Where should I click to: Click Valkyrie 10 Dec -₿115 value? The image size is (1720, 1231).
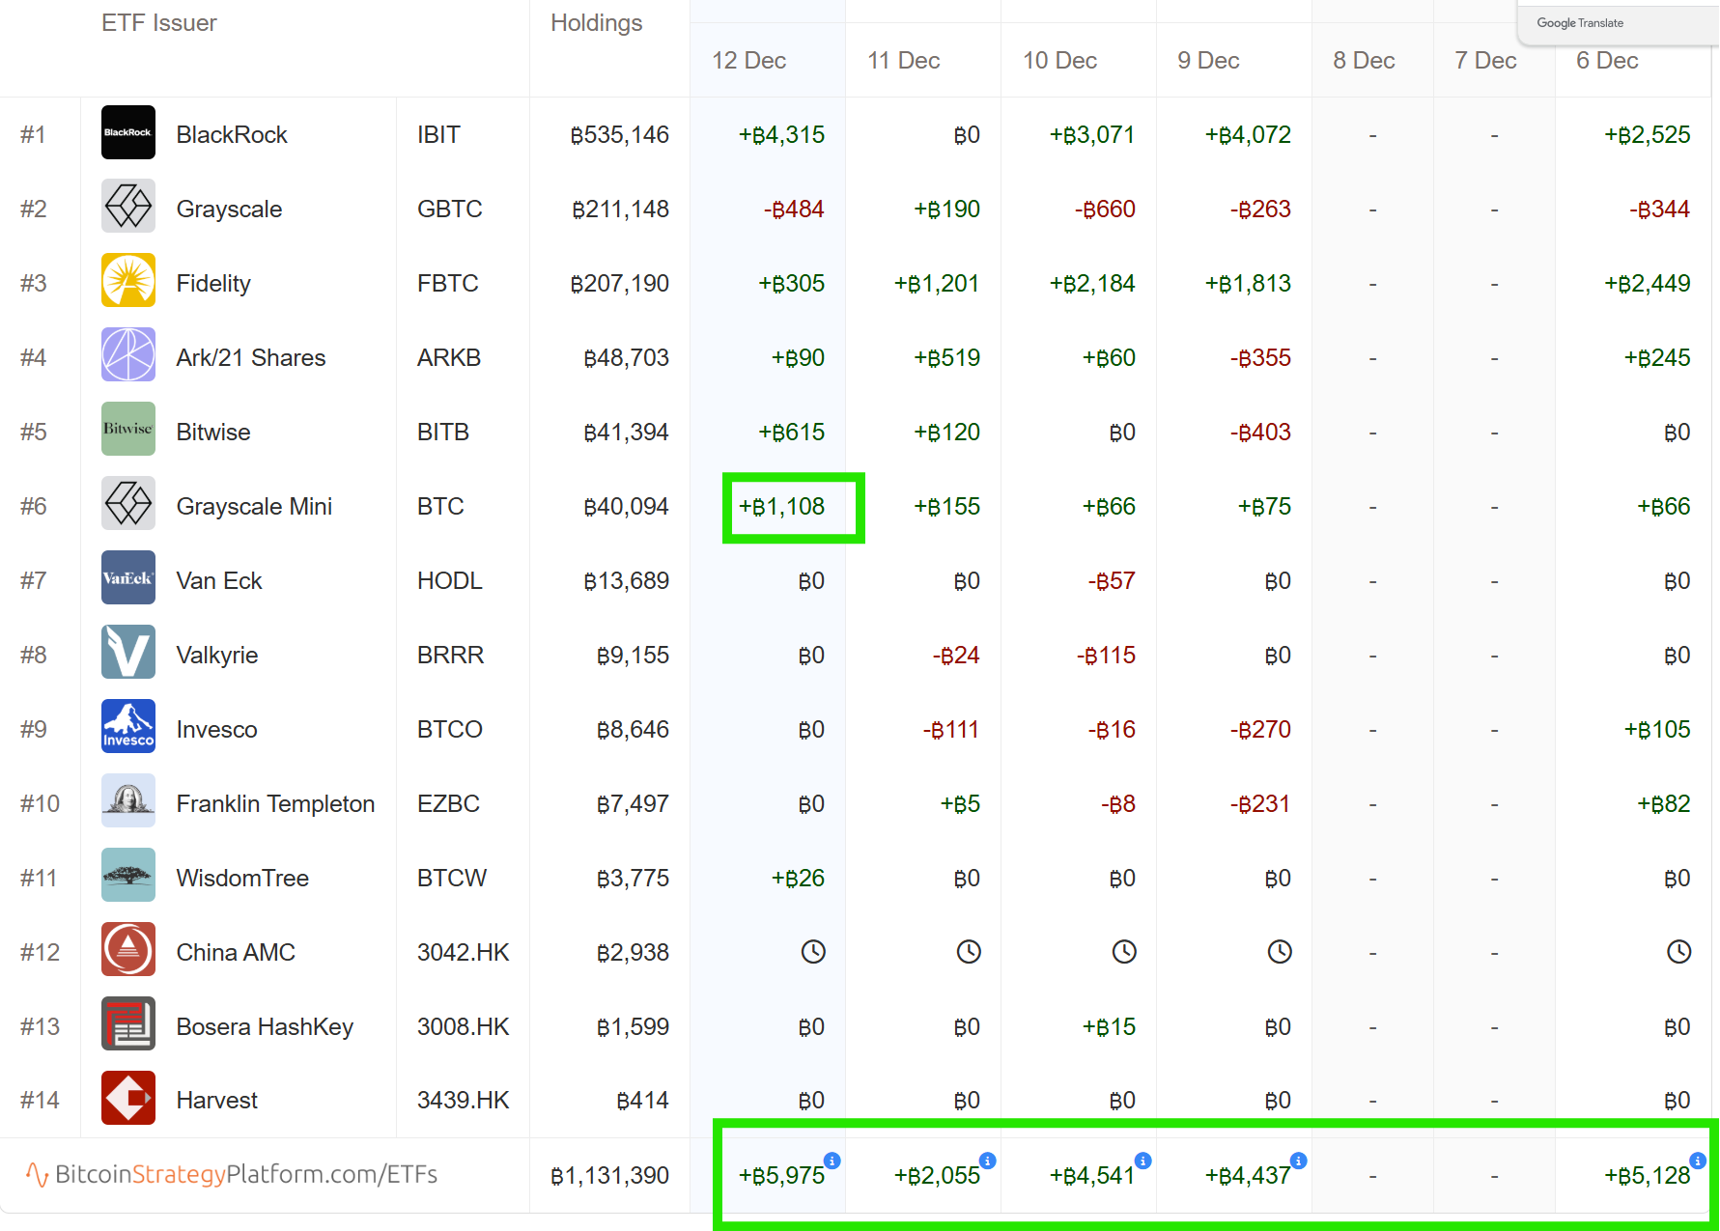click(x=1106, y=656)
